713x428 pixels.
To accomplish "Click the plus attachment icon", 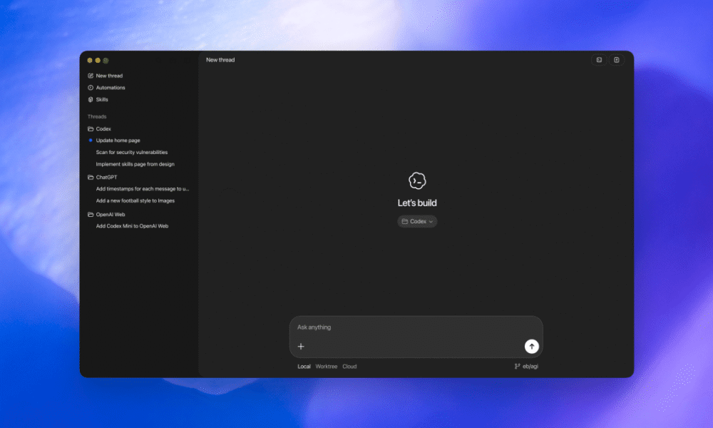I will 301,347.
